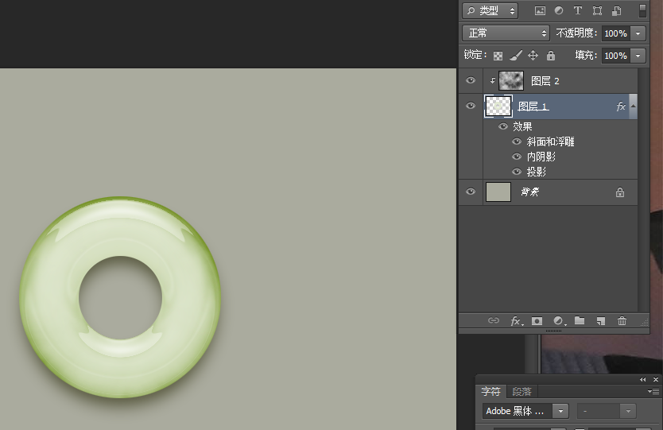Switch to the 段落 tab
Screen dimensions: 663x430
point(521,392)
